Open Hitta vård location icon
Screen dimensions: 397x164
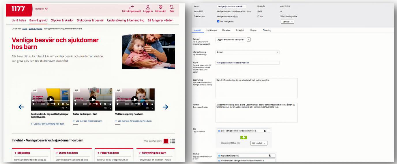(x=160, y=7)
